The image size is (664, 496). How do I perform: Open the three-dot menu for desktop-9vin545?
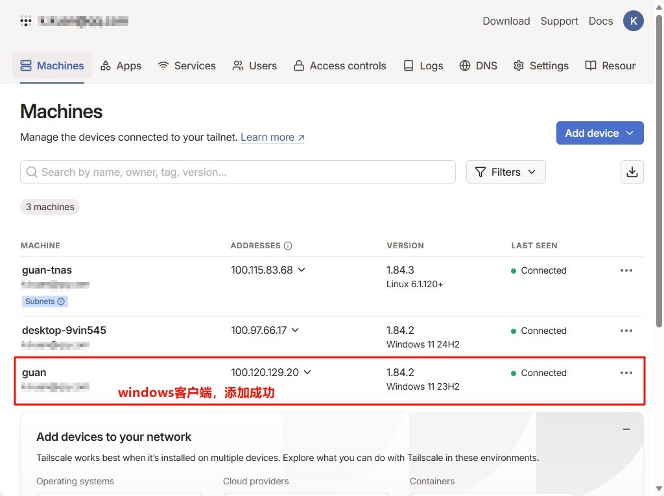626,331
